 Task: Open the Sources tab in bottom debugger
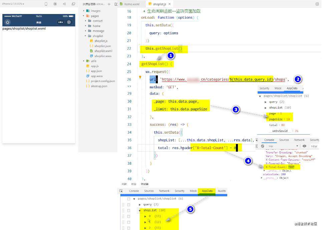(x=149, y=191)
